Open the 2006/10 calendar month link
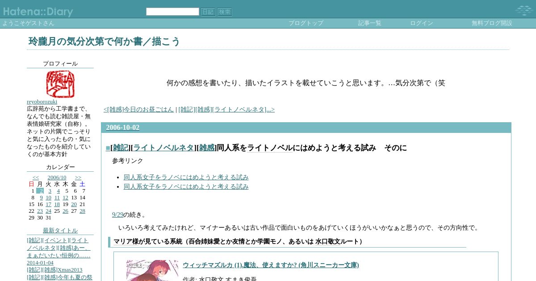The image size is (536, 281). [57, 177]
